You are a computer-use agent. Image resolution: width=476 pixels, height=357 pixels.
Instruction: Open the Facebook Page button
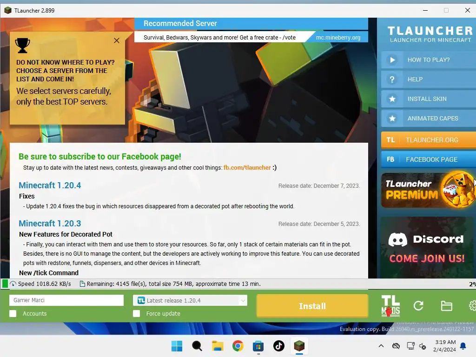(x=428, y=159)
